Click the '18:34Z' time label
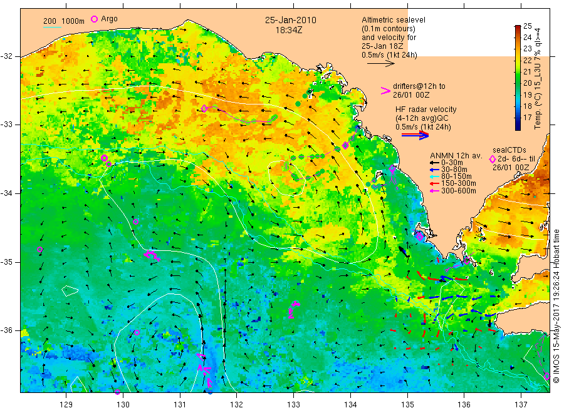 pos(289,30)
